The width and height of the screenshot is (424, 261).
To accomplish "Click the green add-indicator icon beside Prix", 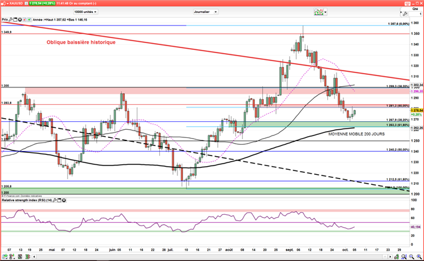I will 29,19.
